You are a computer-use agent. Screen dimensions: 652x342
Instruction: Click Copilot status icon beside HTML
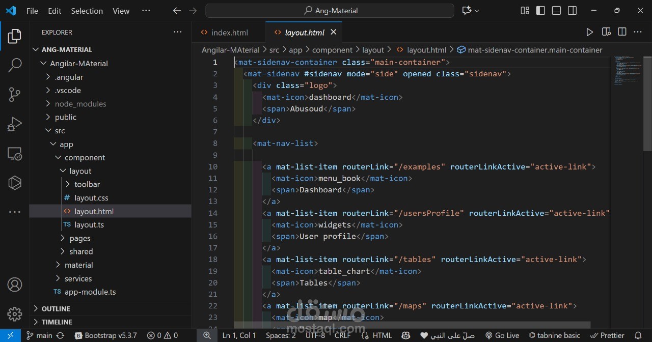pos(405,335)
